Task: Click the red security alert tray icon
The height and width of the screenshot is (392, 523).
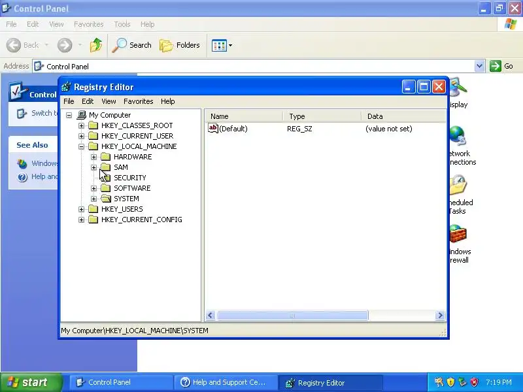Action: [x=474, y=382]
